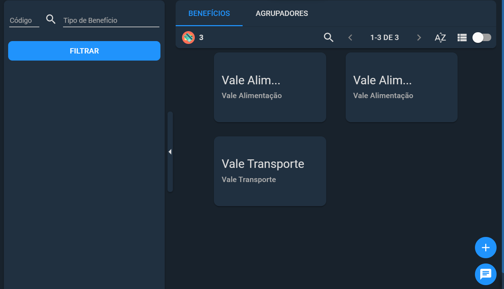Collapse the filter side panel with the arrow
This screenshot has height=289, width=504.
point(170,152)
